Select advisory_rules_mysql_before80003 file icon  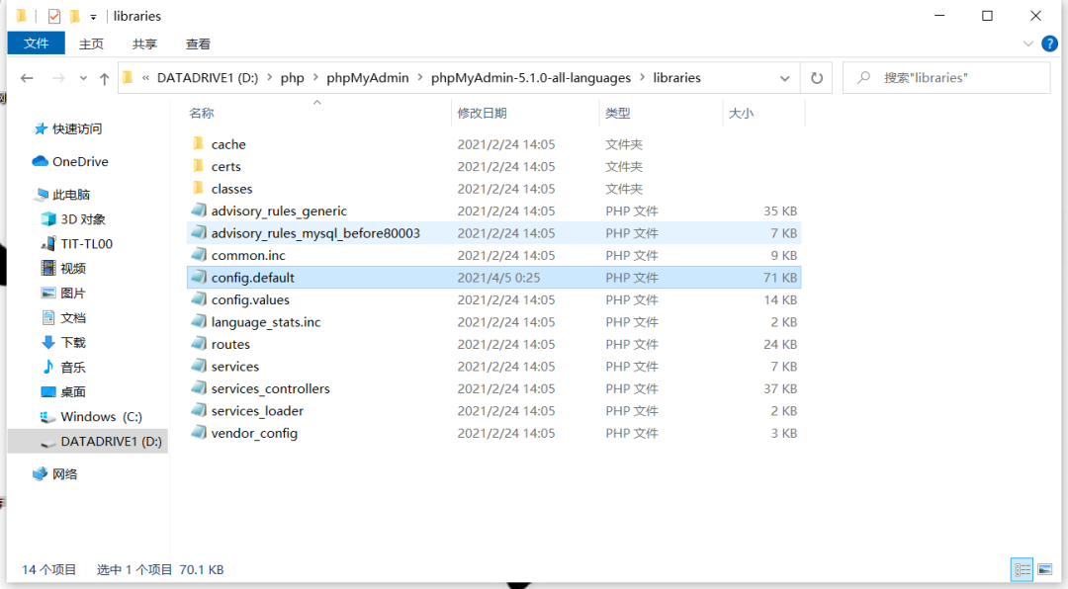coord(198,233)
